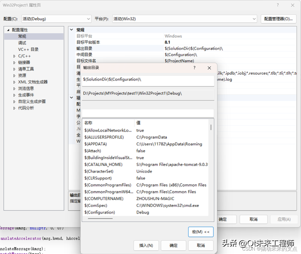The height and width of the screenshot is (254, 301).
Task: Expand the 清单工具 tree node
Action: click(x=15, y=69)
